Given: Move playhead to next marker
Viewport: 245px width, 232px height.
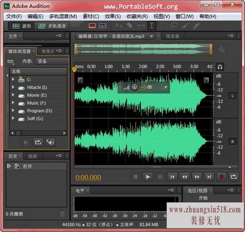Looking at the screenshot, I should pyautogui.click(x=209, y=177).
